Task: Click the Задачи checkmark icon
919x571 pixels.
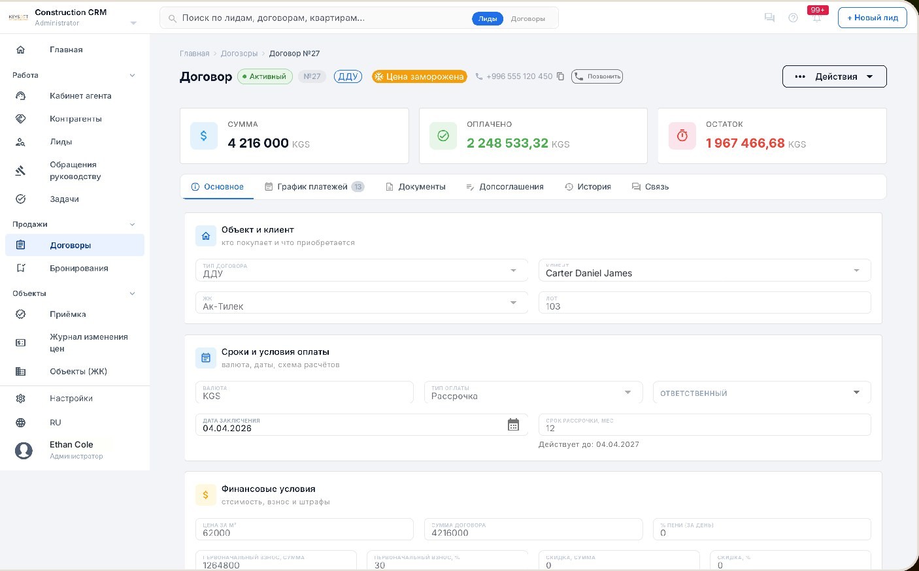Action: pyautogui.click(x=21, y=199)
